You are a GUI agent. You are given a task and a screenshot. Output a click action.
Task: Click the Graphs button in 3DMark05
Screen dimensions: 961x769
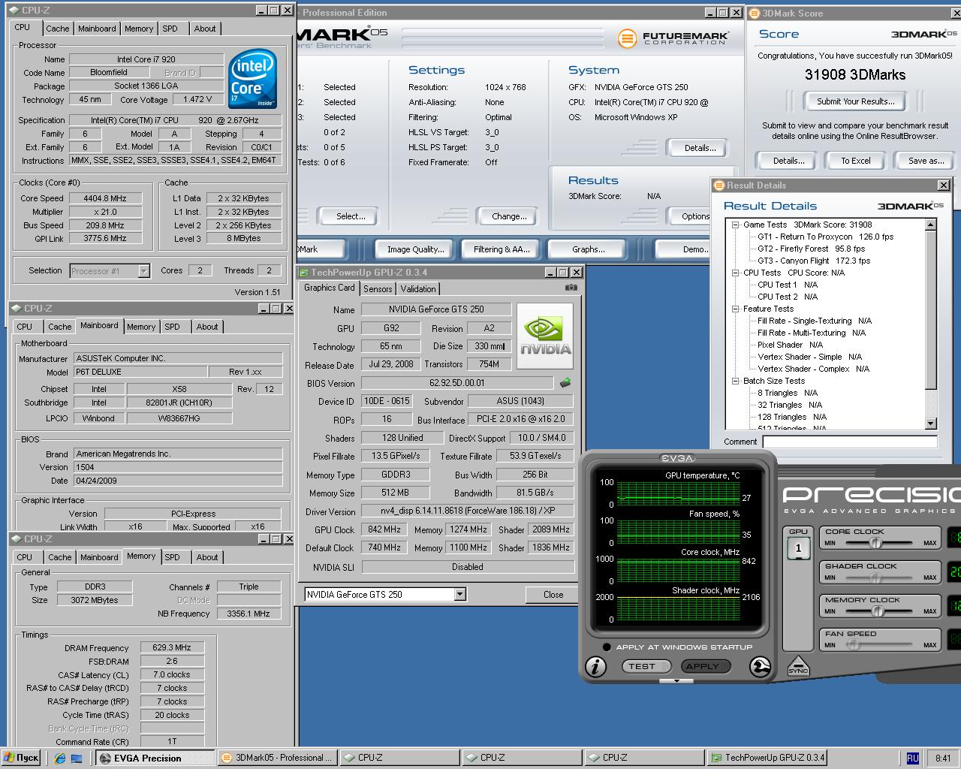[588, 249]
